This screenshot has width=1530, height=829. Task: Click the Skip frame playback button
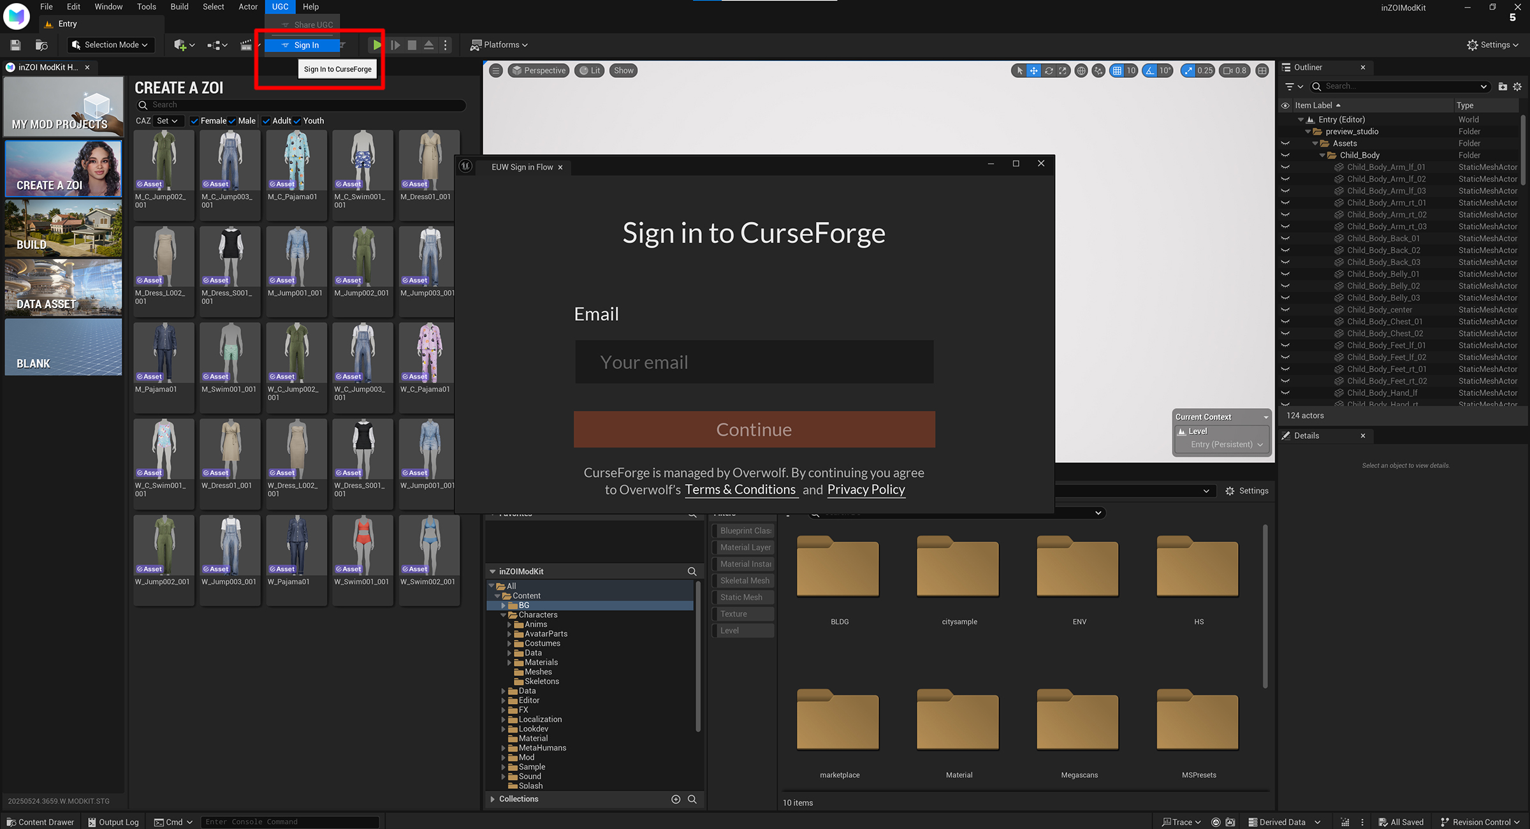(395, 45)
